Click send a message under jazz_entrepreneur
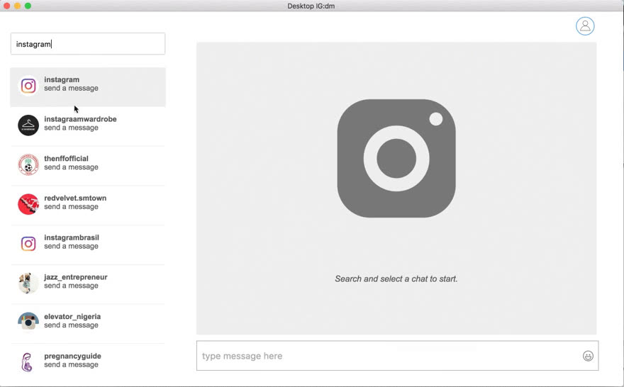The image size is (624, 387). click(71, 286)
